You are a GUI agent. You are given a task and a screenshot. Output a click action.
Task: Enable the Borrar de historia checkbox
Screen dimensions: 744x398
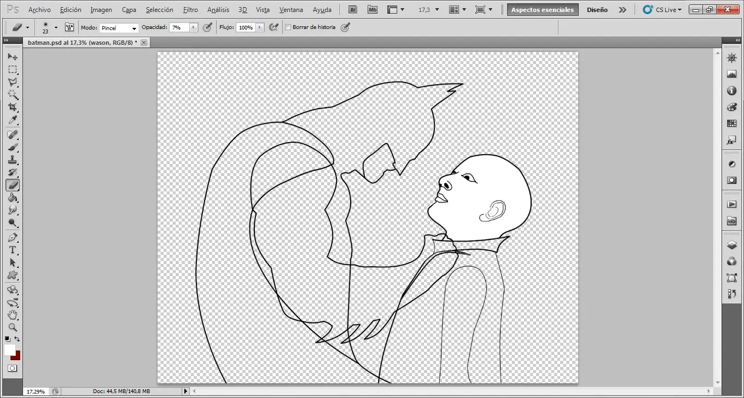coord(288,27)
